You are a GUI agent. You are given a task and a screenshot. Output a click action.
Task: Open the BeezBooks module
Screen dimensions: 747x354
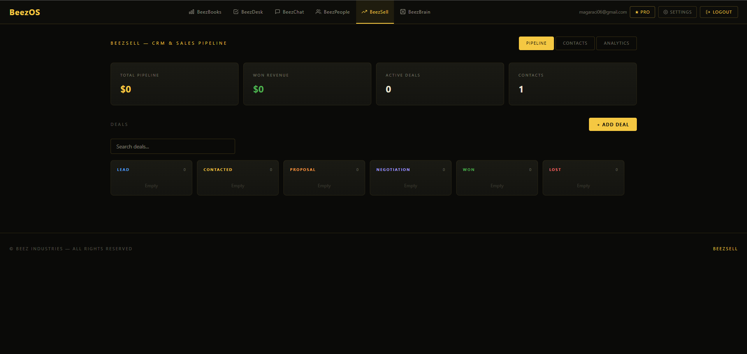[205, 12]
